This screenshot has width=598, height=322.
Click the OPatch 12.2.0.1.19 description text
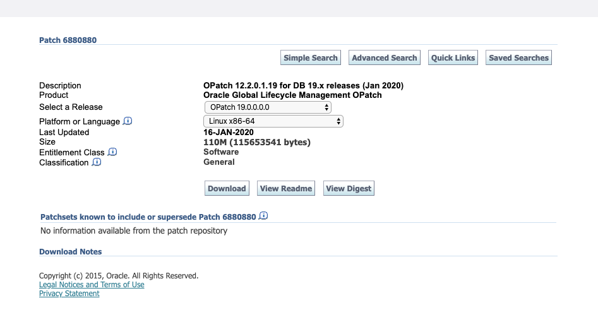point(303,85)
